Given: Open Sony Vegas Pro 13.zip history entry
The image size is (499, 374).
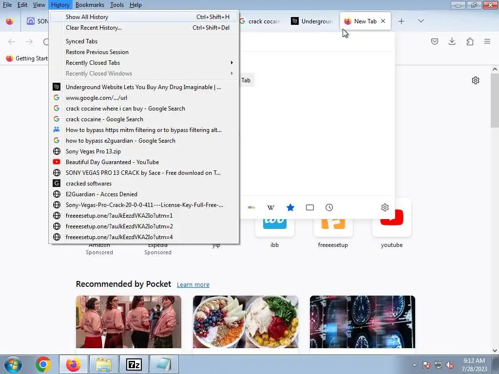Looking at the screenshot, I should (144, 151).
